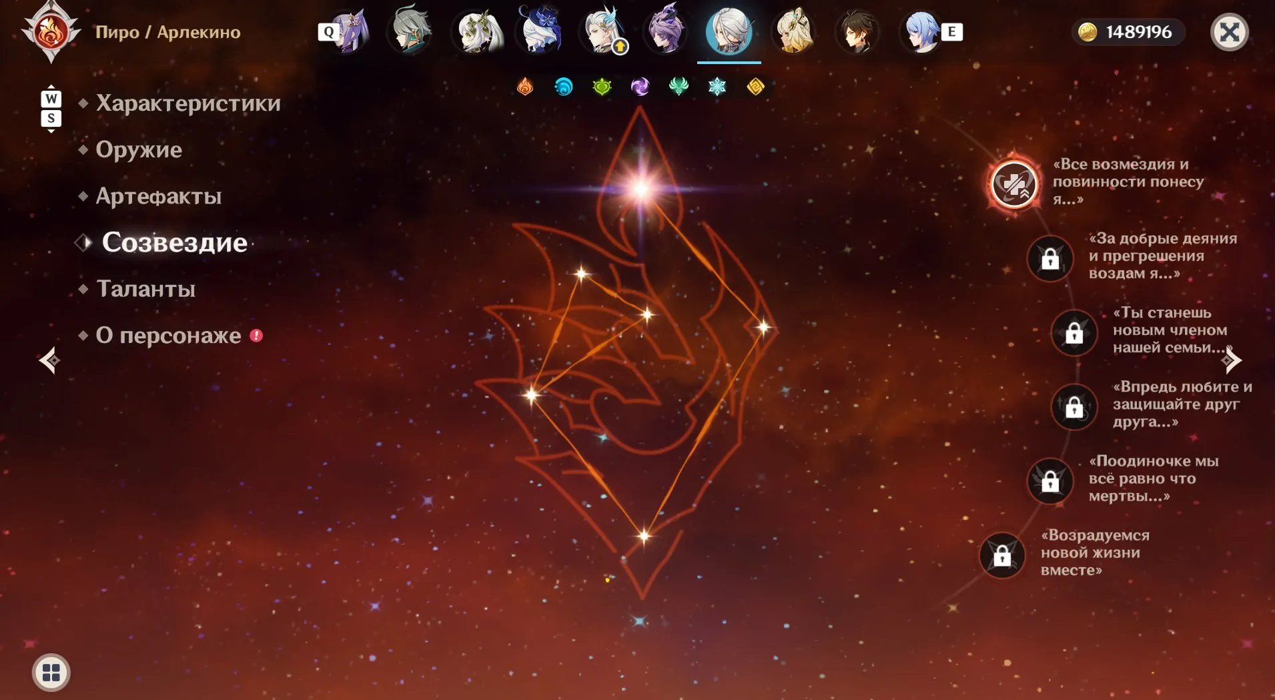Go to previous character with left arrow
The image size is (1275, 700).
click(49, 360)
